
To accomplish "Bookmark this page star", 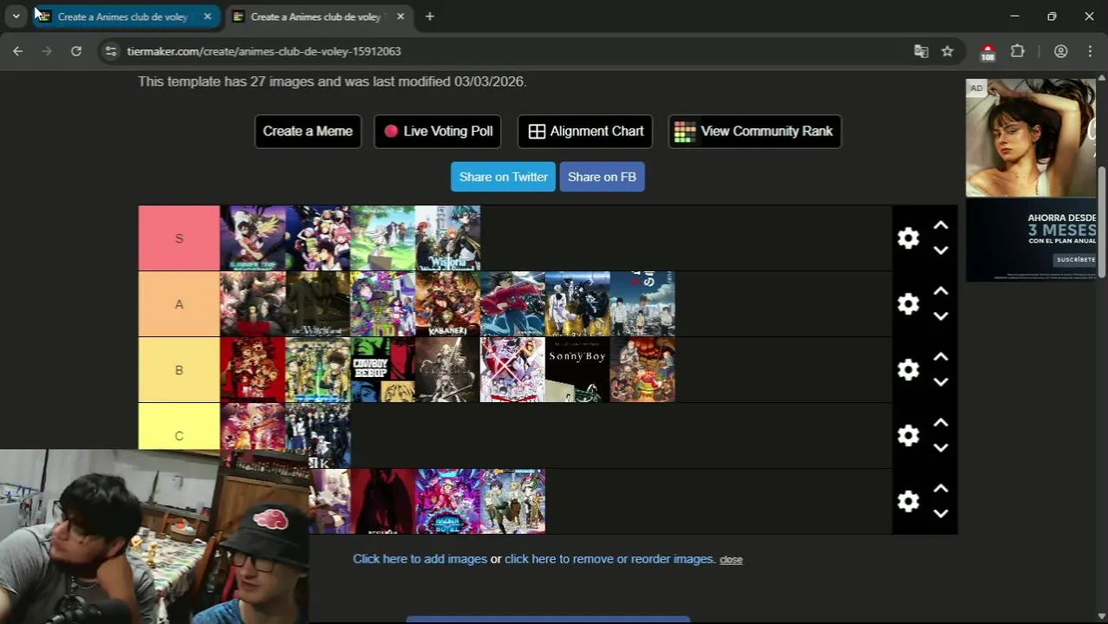I will (948, 51).
